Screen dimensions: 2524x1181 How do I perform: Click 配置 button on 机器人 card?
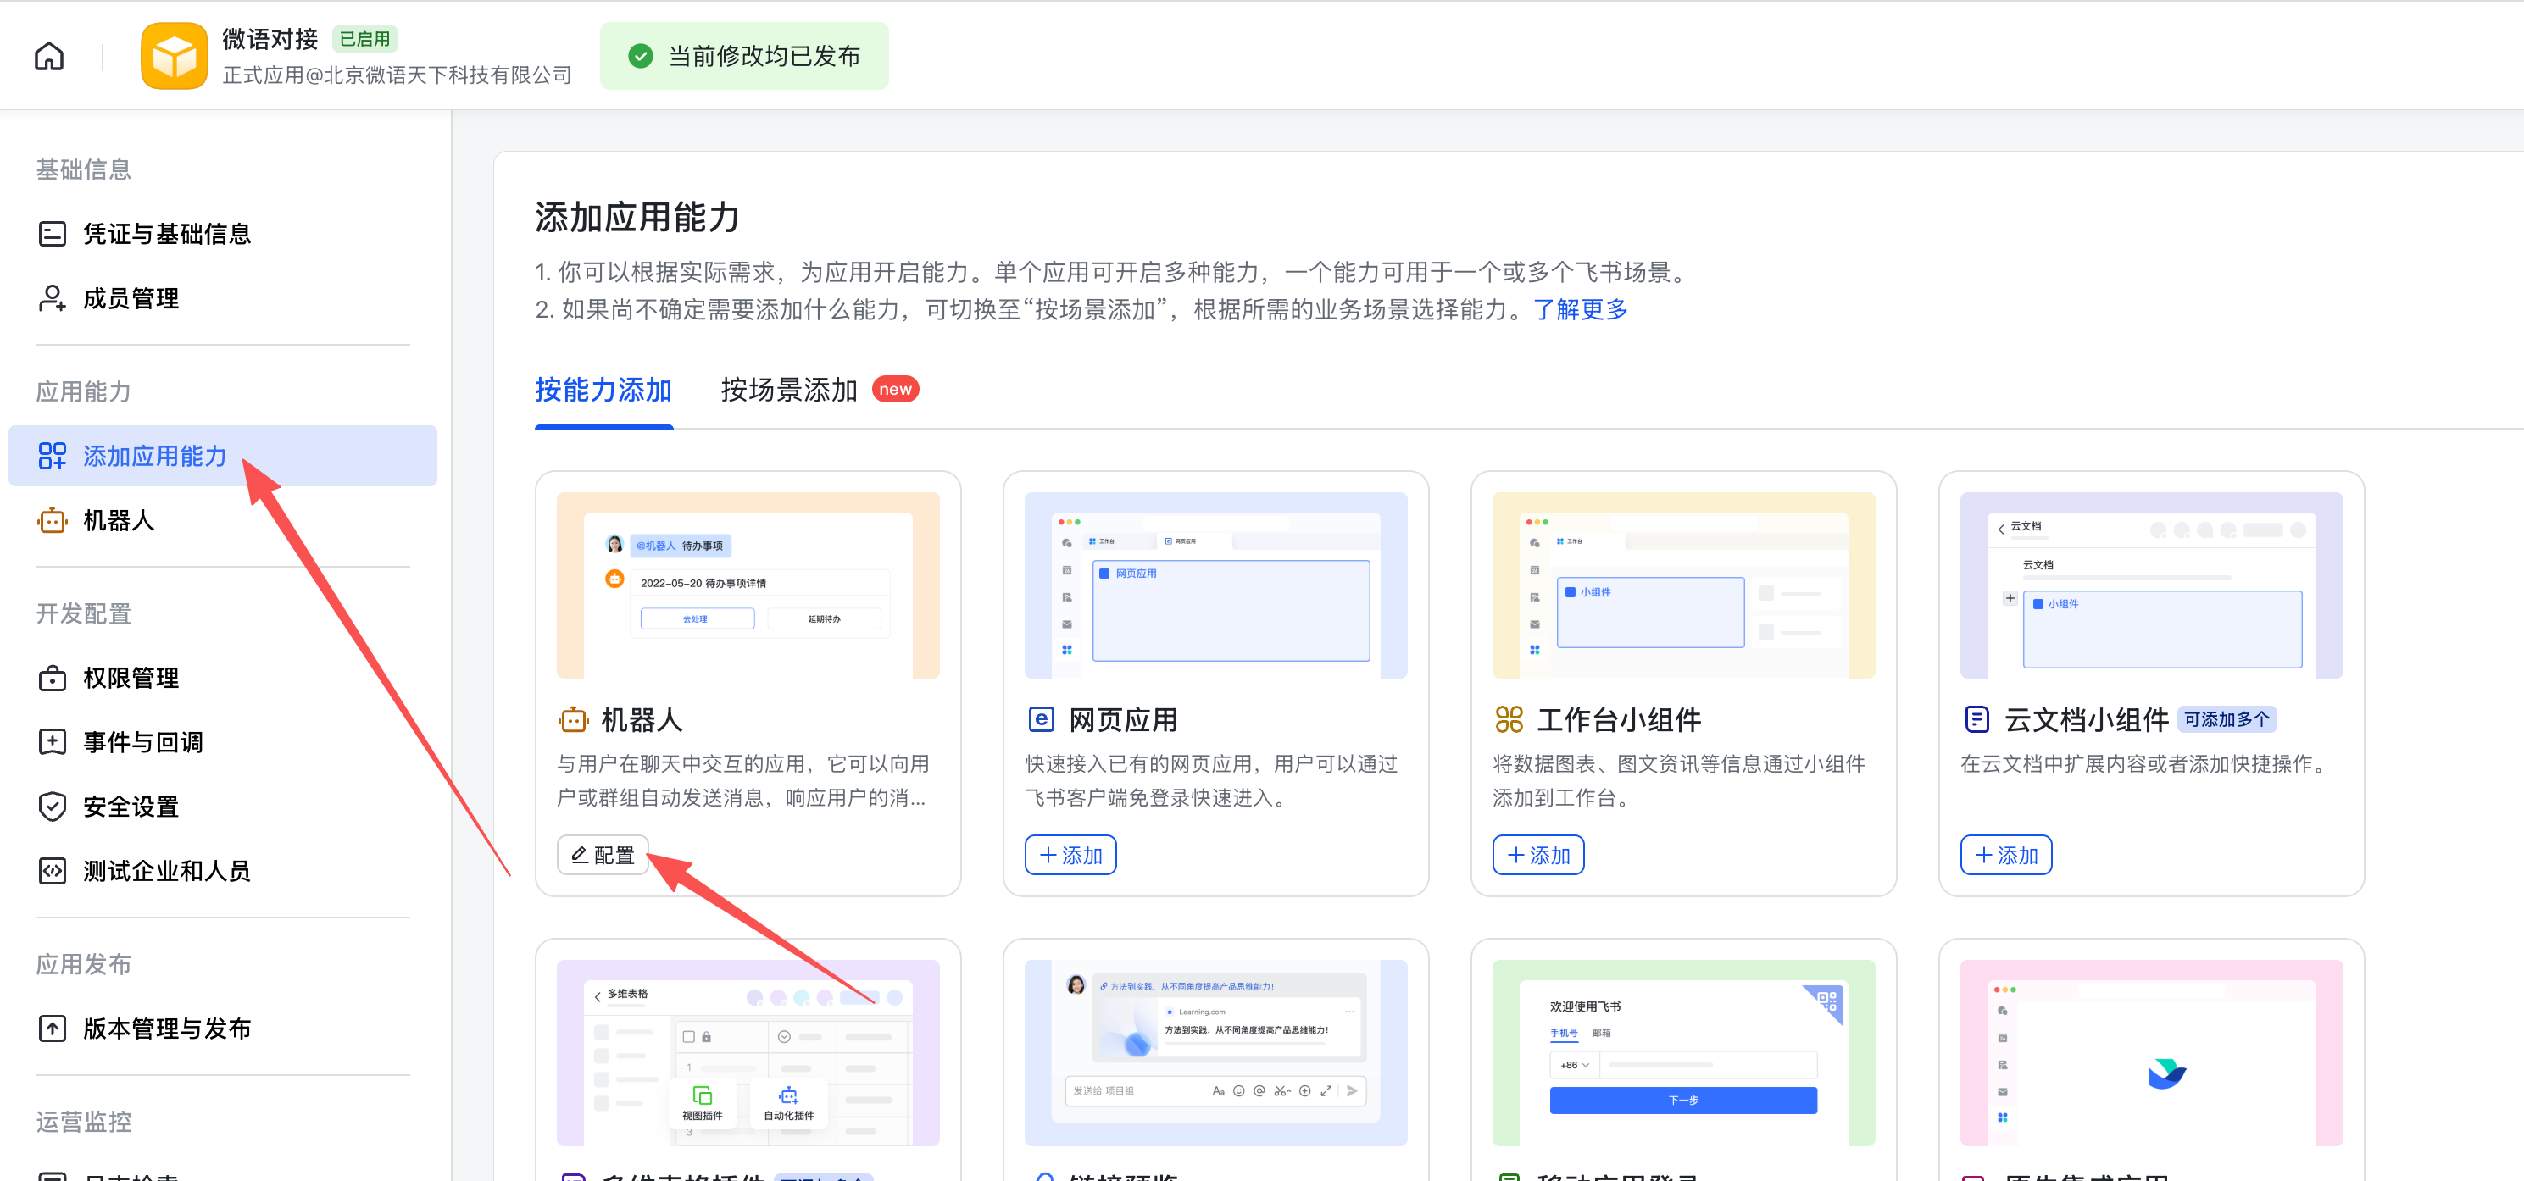click(603, 855)
